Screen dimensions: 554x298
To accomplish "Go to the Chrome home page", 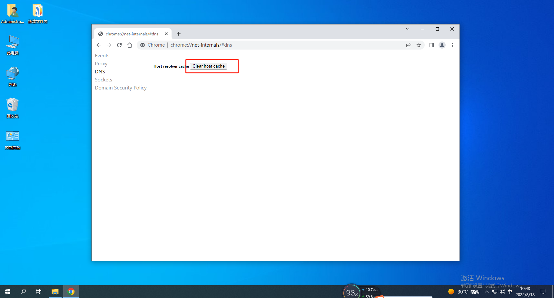I will (x=130, y=45).
